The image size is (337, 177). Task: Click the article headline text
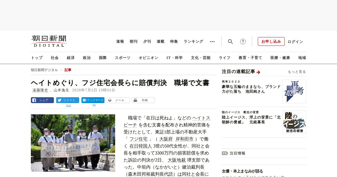(120, 83)
